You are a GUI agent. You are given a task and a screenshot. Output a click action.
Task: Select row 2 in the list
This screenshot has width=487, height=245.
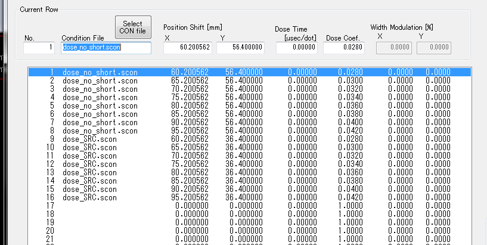(250, 80)
